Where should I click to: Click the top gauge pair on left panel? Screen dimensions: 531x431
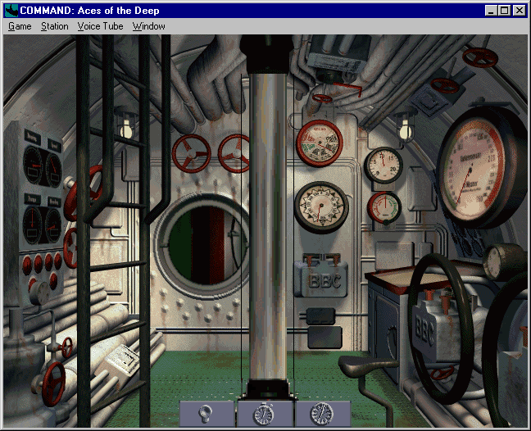click(42, 161)
